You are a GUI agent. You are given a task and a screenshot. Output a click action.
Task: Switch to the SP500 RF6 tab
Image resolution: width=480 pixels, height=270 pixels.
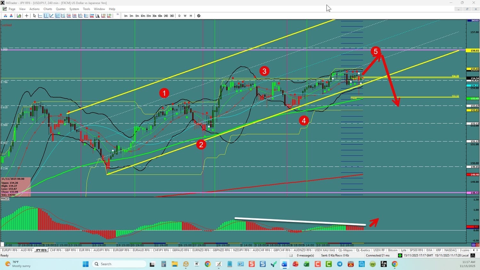(416, 250)
